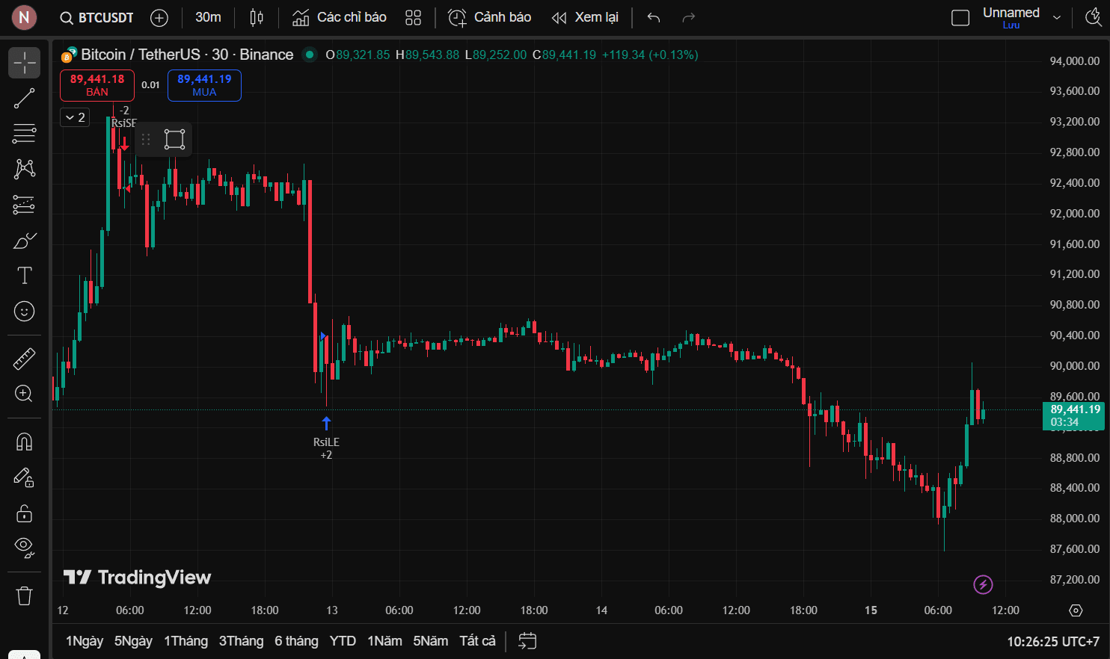1110x659 pixels.
Task: Expand the layout manage dropdown arrow
Action: (1057, 18)
